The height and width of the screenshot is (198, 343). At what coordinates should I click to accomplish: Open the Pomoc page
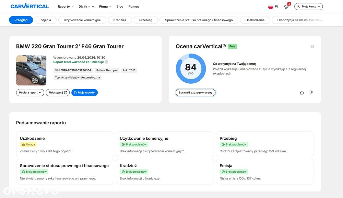(134, 7)
